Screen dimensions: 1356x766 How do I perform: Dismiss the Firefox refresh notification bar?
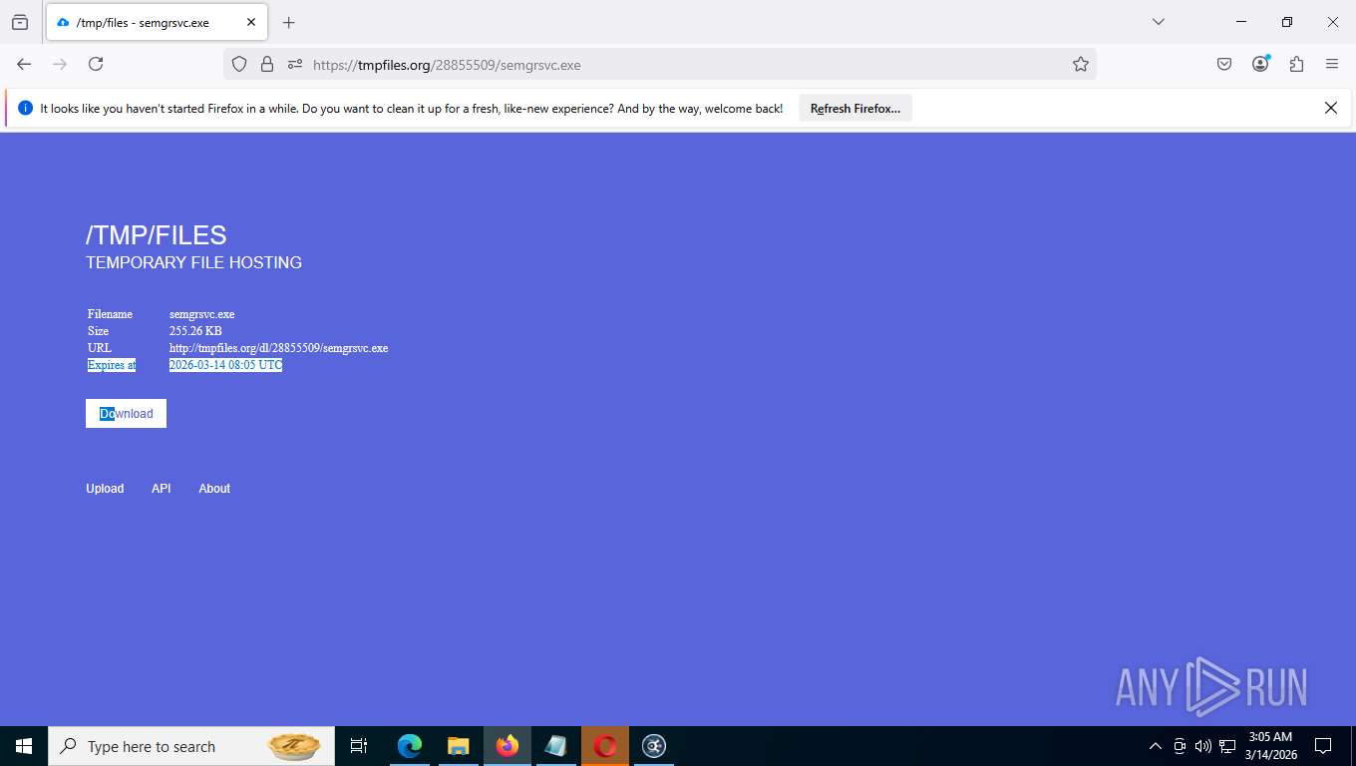click(1330, 108)
